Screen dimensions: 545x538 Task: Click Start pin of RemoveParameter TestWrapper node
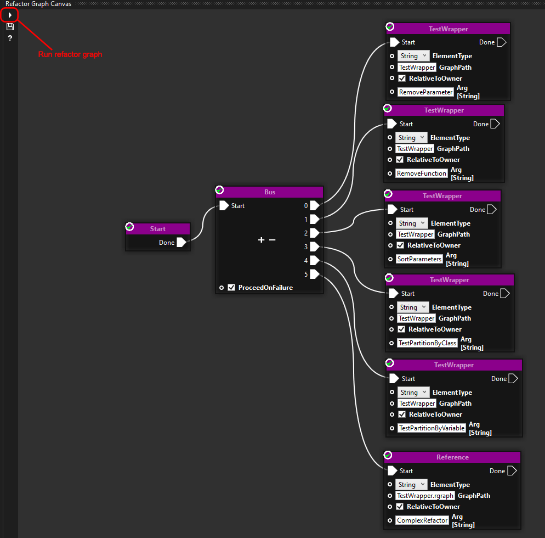click(x=395, y=42)
